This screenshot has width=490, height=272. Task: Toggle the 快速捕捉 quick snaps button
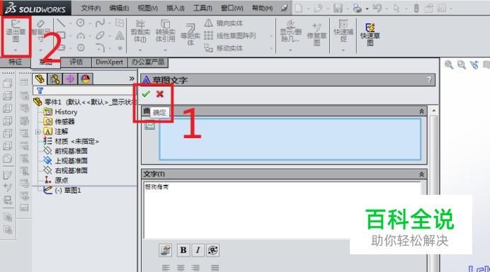pos(343,31)
